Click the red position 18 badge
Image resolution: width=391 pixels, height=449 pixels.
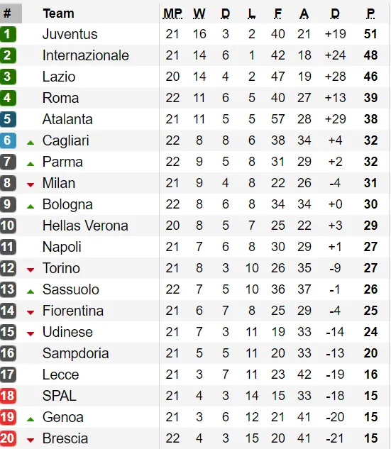coord(8,396)
